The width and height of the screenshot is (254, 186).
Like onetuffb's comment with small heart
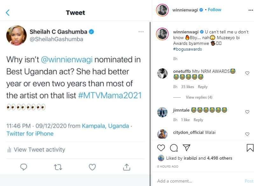click(247, 73)
